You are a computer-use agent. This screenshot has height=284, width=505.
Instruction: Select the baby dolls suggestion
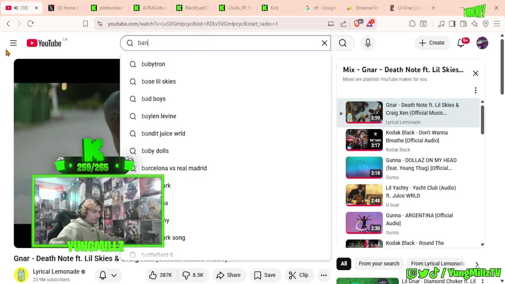[x=225, y=151]
